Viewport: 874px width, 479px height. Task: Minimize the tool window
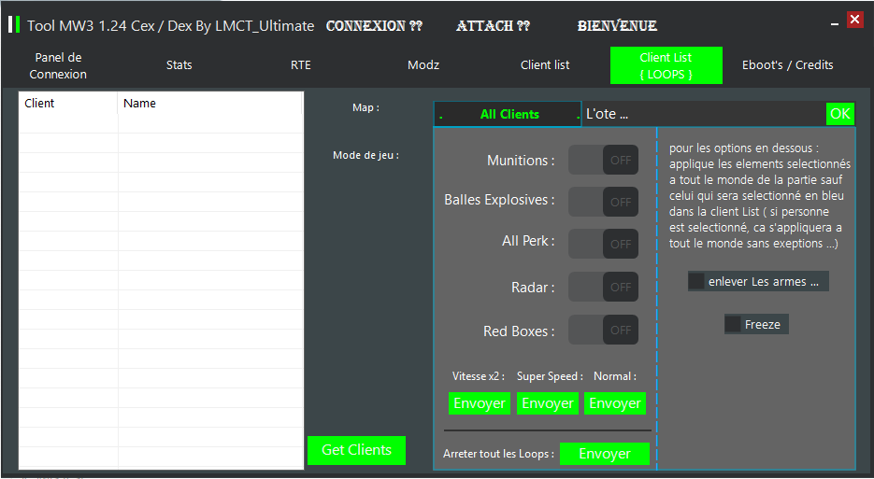(835, 24)
